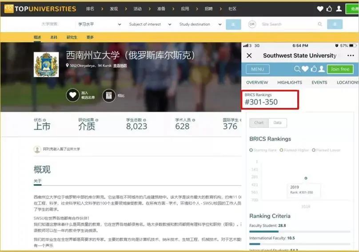Switch to the HIGHLIGHTS tab

[289, 83]
